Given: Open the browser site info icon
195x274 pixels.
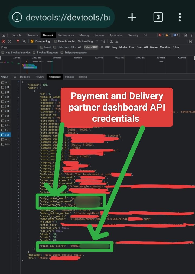Looking at the screenshot, I should (17, 17).
